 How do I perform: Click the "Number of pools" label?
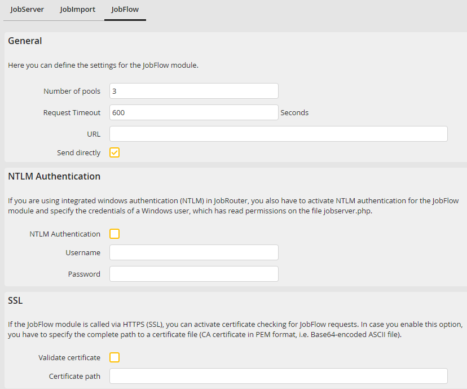click(x=72, y=91)
